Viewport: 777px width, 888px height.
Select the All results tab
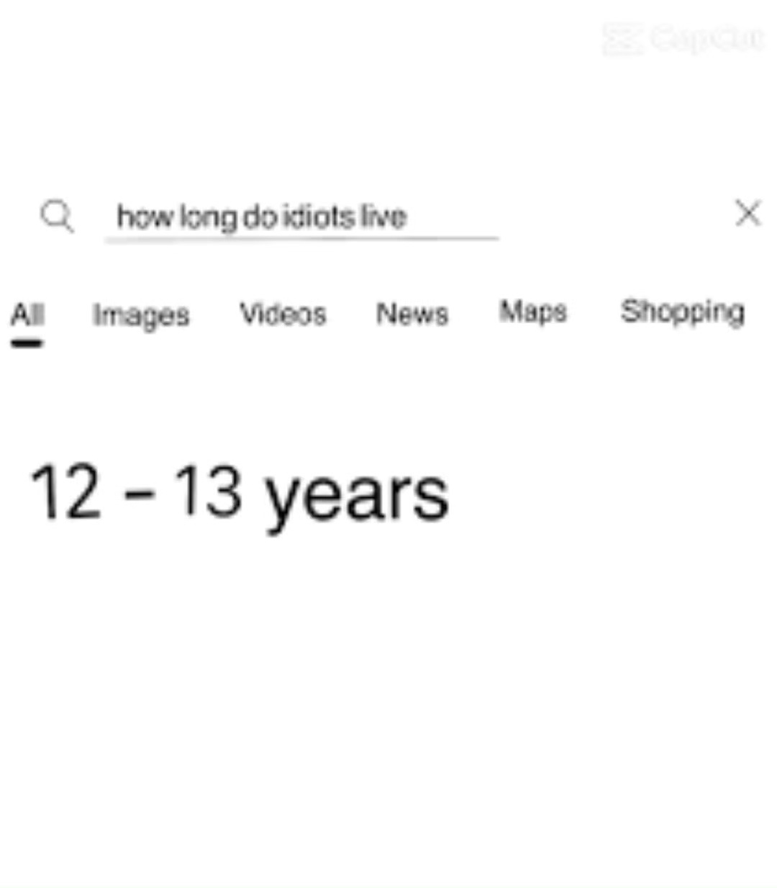27,314
